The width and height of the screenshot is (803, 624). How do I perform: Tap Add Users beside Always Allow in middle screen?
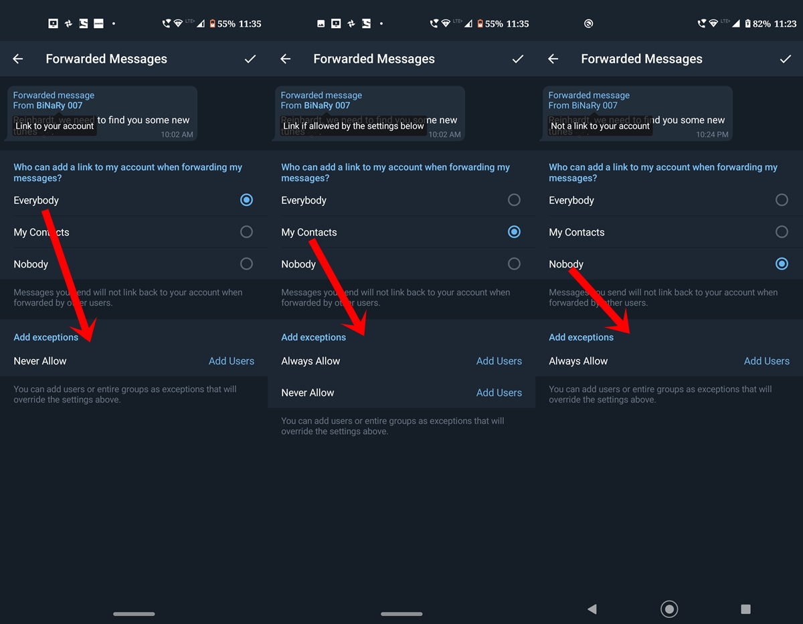coord(499,361)
